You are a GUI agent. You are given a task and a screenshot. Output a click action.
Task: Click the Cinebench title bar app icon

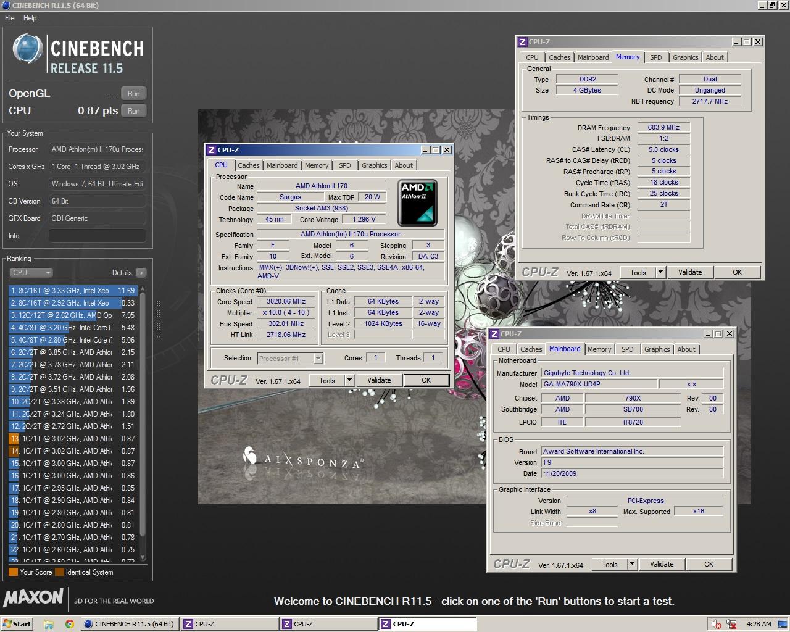[x=6, y=6]
